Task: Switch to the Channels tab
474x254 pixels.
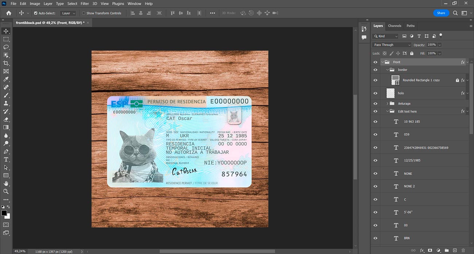Action: coord(395,26)
